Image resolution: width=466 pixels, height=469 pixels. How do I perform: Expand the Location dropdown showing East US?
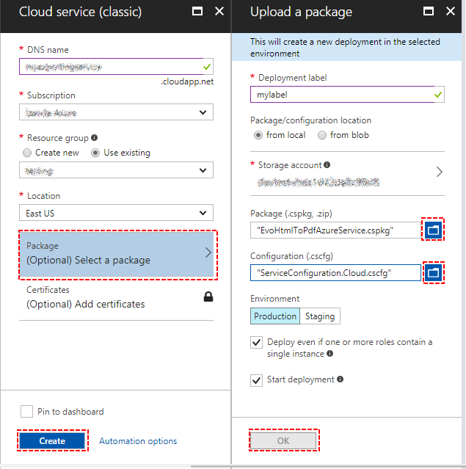[x=116, y=214]
